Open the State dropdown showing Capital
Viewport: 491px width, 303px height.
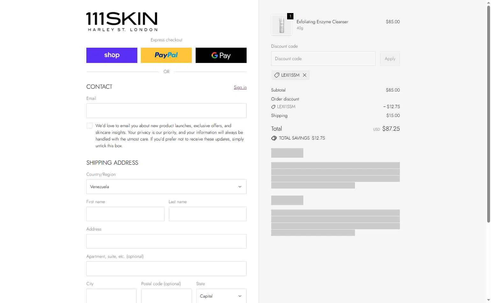point(221,296)
